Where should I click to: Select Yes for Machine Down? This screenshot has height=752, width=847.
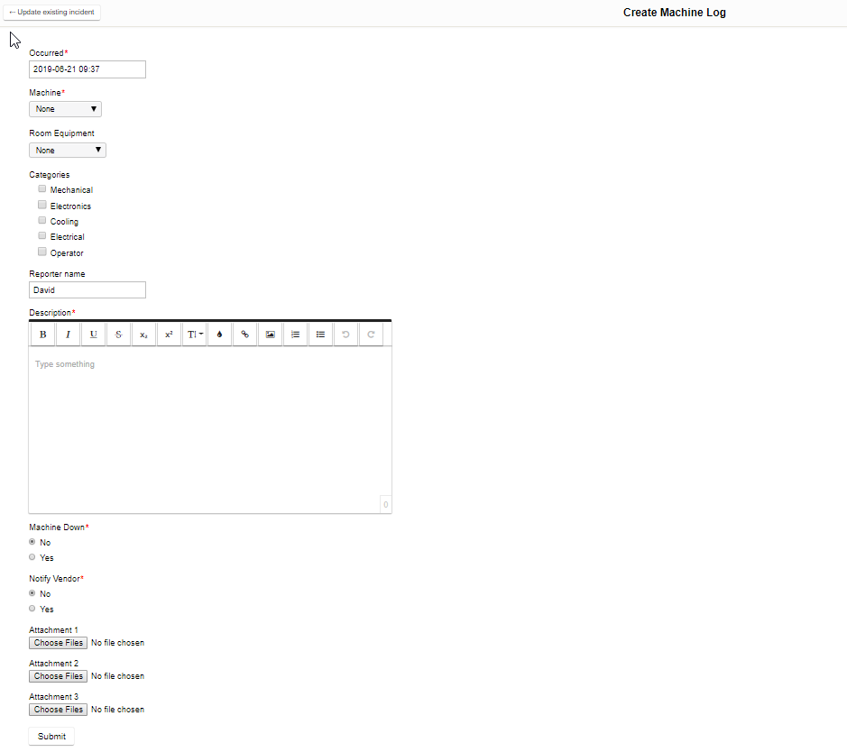click(32, 557)
